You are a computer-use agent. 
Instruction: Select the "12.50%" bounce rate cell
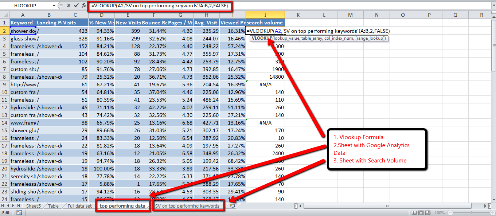point(154,138)
